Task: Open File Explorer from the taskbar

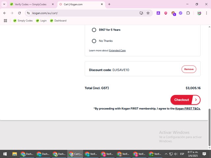Action: click(15, 154)
